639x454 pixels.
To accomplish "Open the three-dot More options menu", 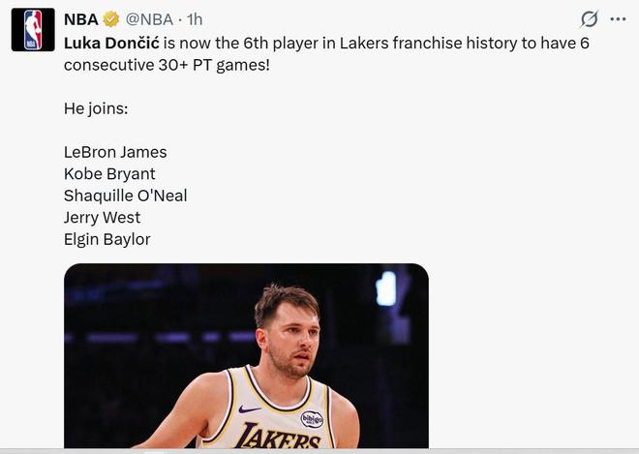I will pos(618,19).
